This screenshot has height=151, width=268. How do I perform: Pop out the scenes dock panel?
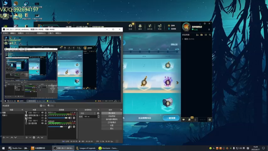coord(22,110)
